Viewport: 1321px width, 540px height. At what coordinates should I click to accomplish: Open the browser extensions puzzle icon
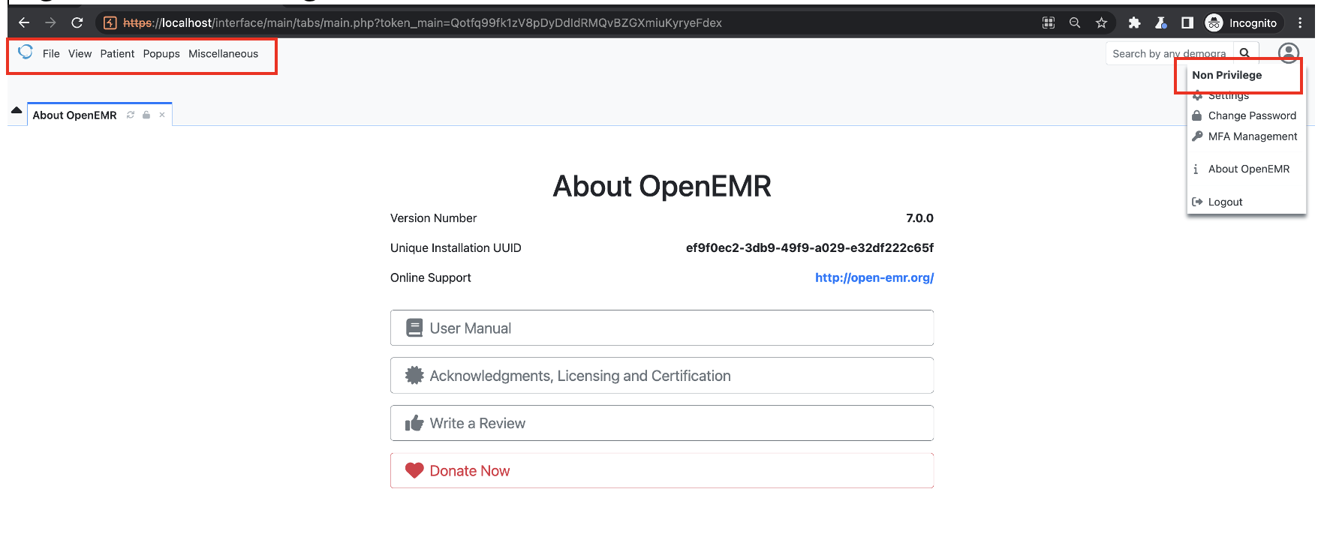point(1134,22)
